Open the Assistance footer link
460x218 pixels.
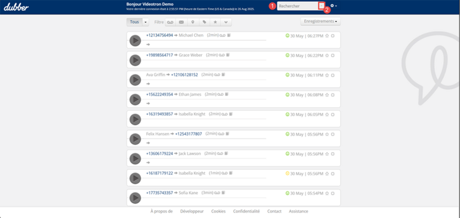[x=298, y=211]
